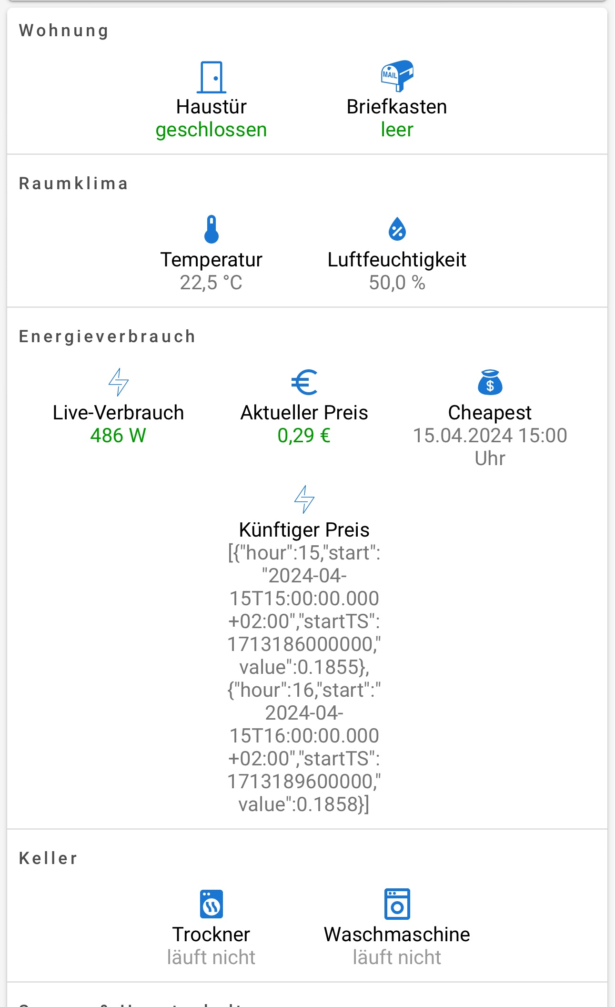Select the Luftfeuchtigkeit water-drop icon

(397, 229)
